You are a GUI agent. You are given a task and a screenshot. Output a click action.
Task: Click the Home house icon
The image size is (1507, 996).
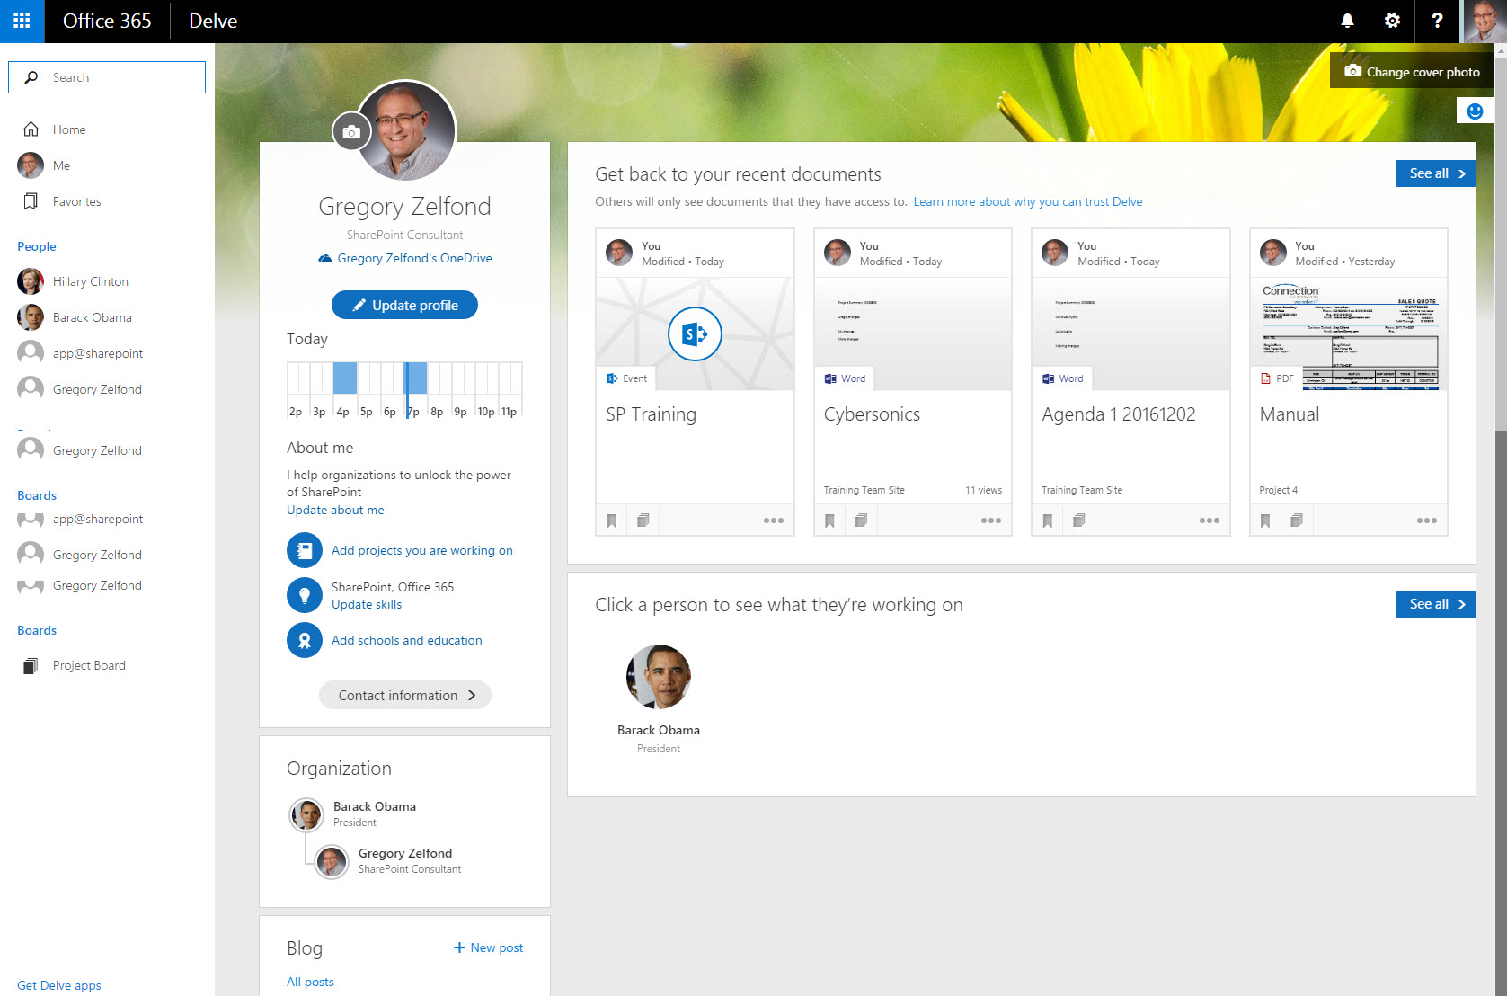pos(31,129)
